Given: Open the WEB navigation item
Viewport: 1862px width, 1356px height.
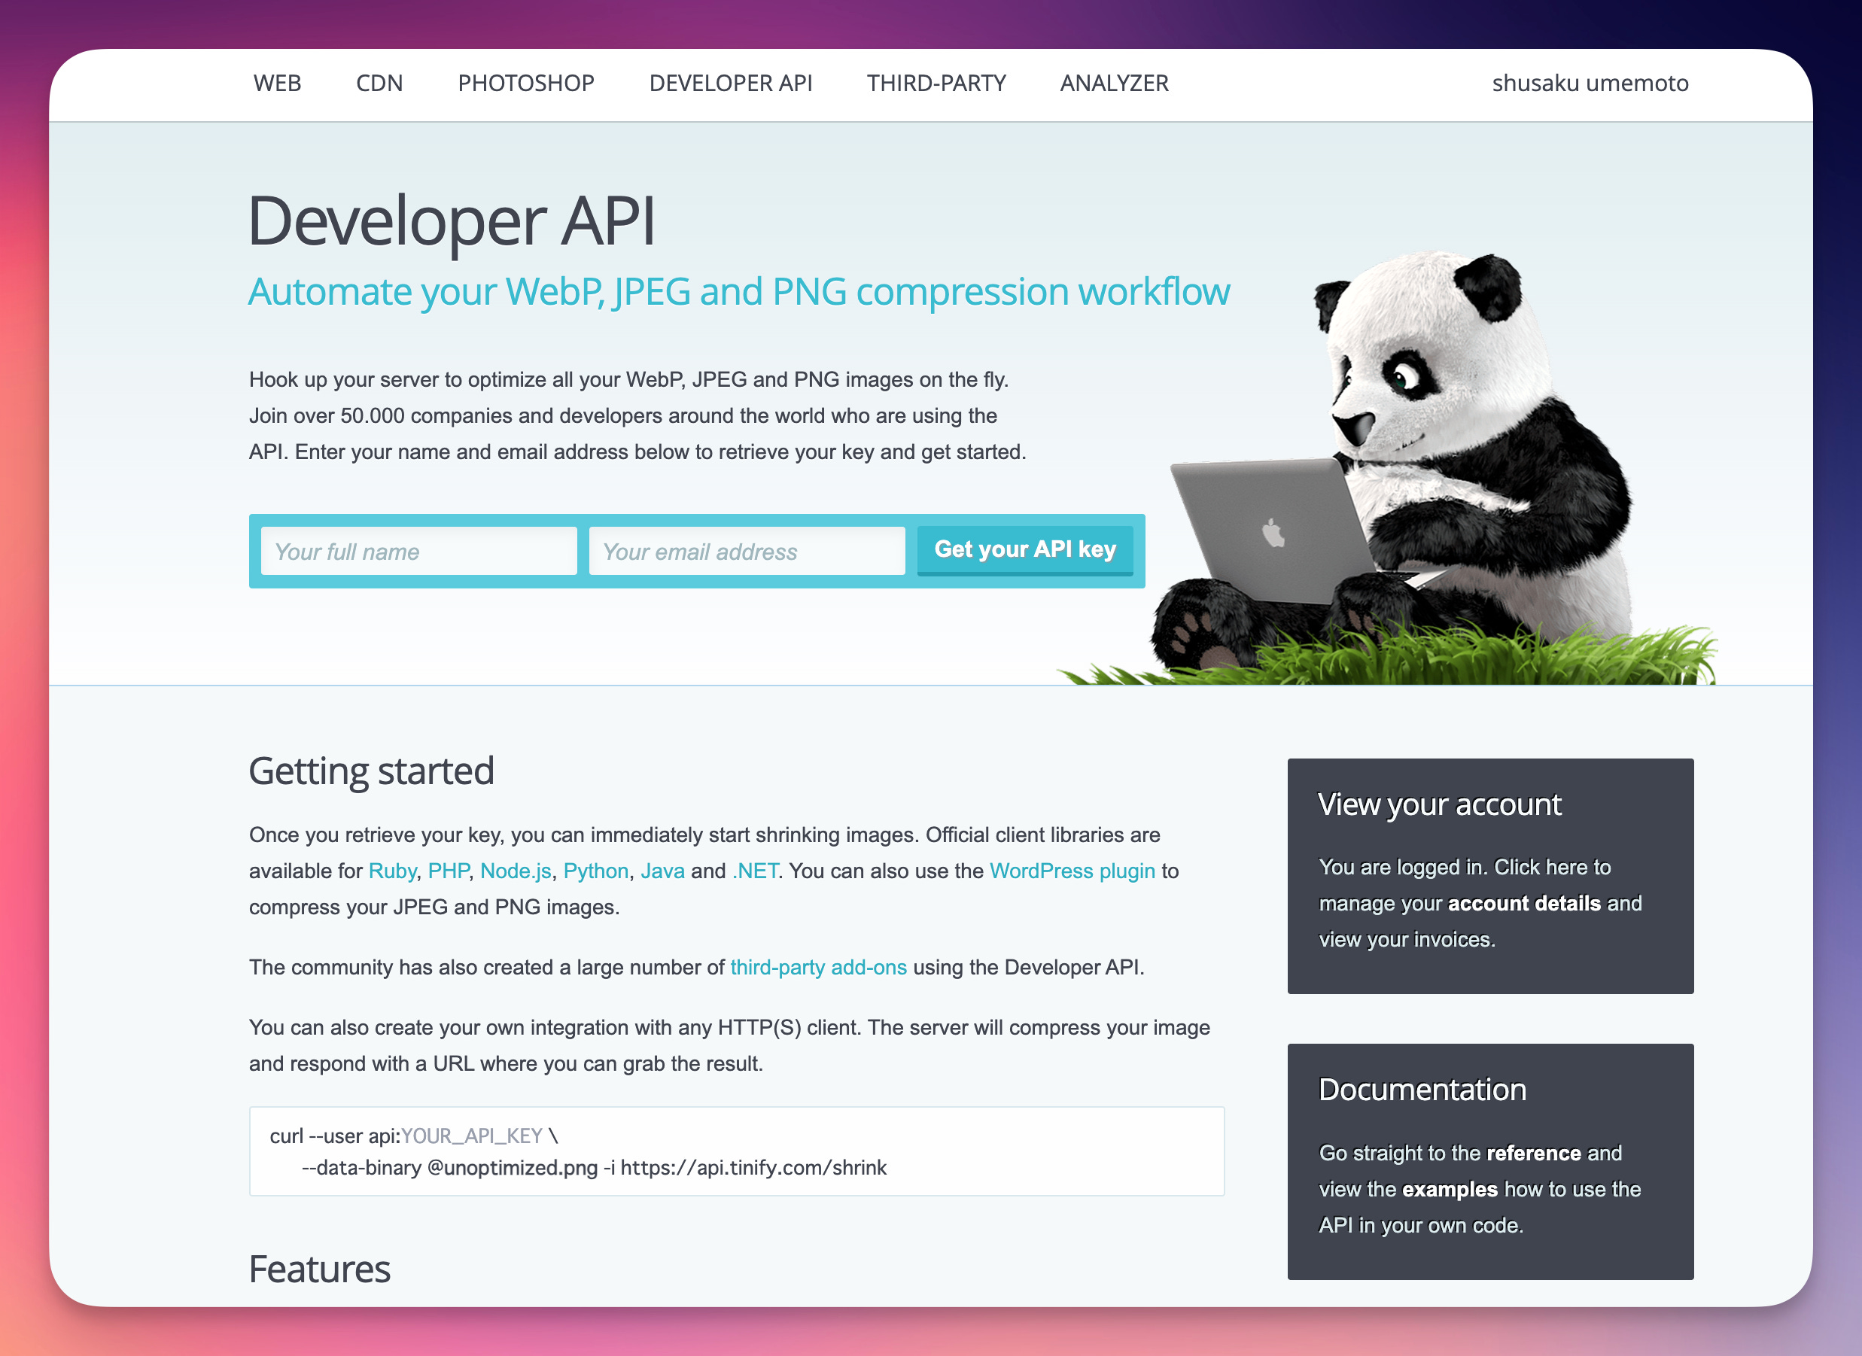Looking at the screenshot, I should pyautogui.click(x=278, y=83).
